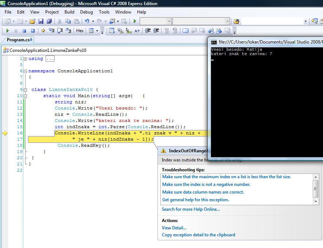
Task: Click the Comment Out Lines icon
Action: pos(167,31)
